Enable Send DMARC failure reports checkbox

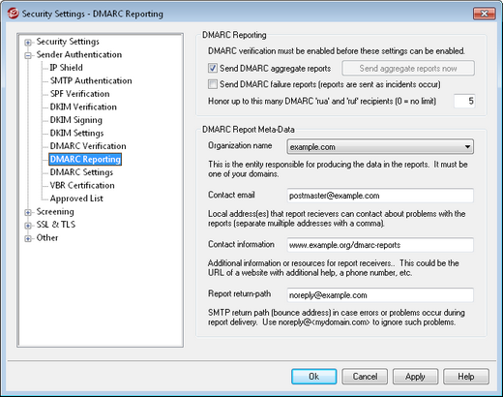(213, 84)
